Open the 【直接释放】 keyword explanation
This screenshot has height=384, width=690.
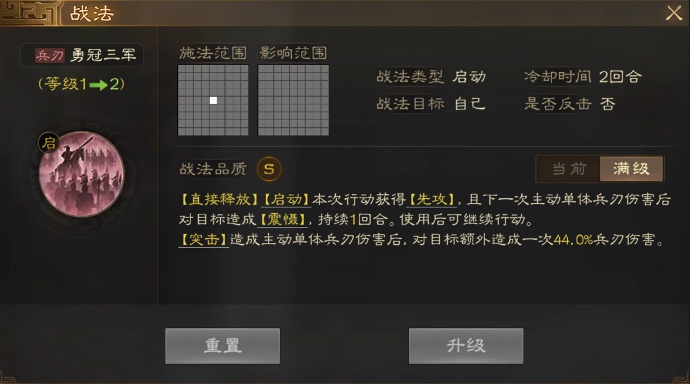tap(219, 199)
